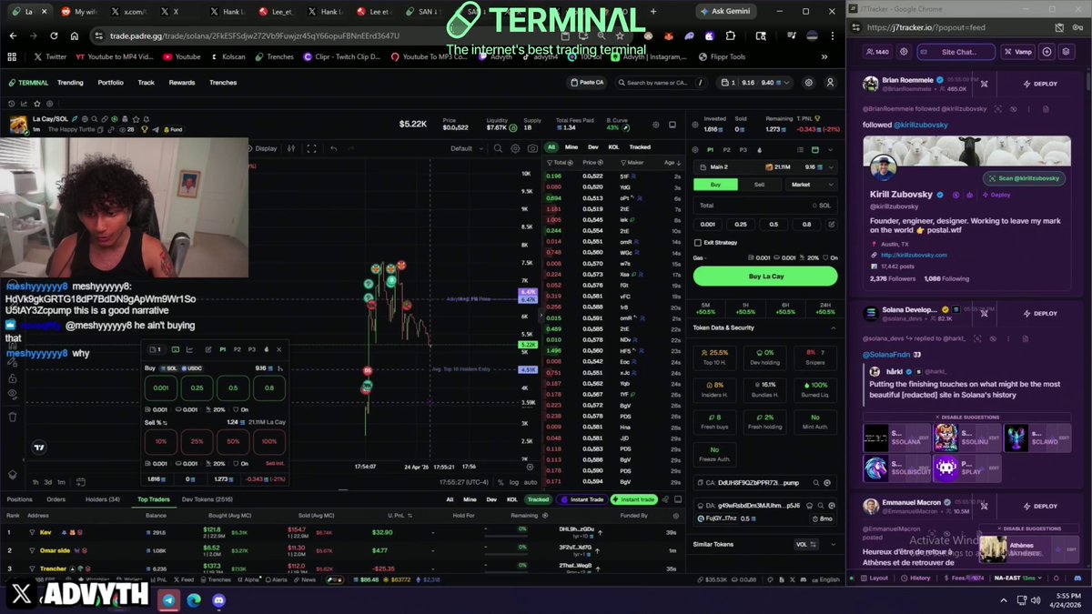
Task: Click the Buy La Cay button
Action: pyautogui.click(x=765, y=277)
